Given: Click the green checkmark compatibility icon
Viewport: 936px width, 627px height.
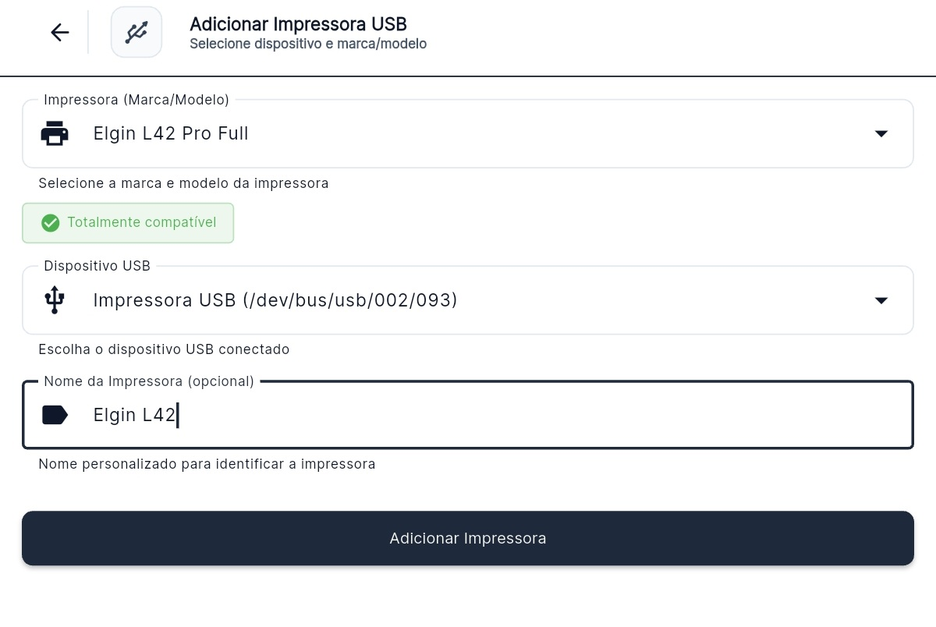Looking at the screenshot, I should pos(51,223).
